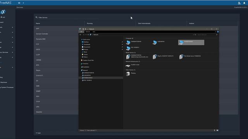Click the Filter Service search magnifier icon
The height and width of the screenshot is (139, 248).
point(36,17)
